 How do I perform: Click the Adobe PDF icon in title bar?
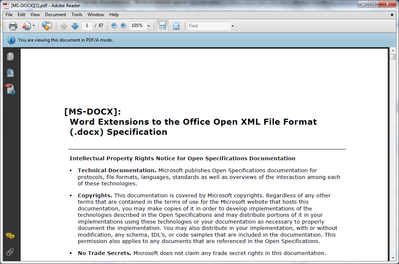6,6
